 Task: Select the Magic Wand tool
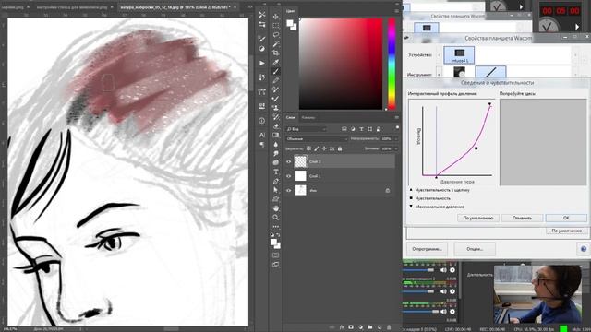pos(276,44)
